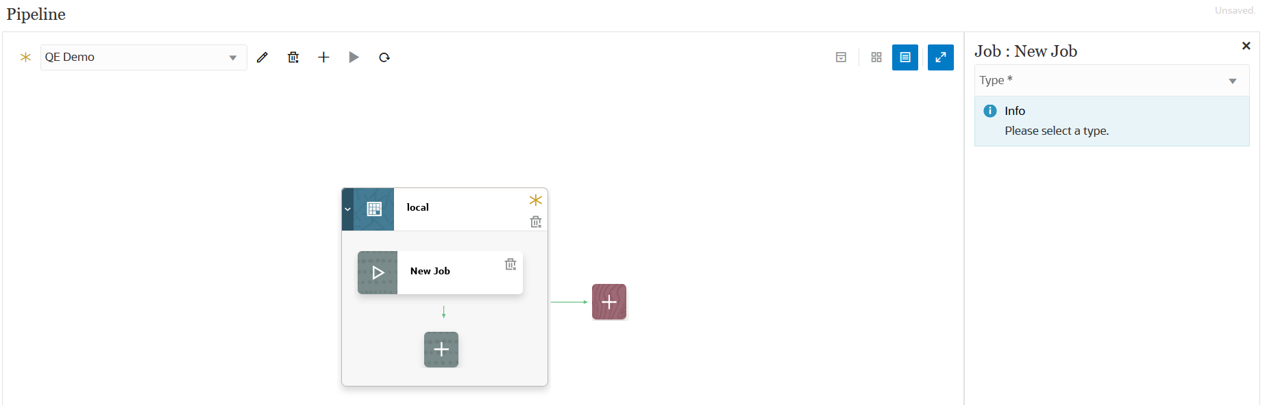This screenshot has height=405, width=1267.
Task: Click the local stage grid icon
Action: 374,209
